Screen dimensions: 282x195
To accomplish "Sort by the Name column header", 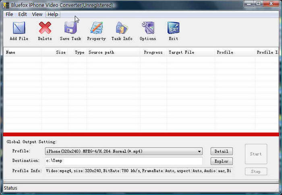I will [23, 52].
